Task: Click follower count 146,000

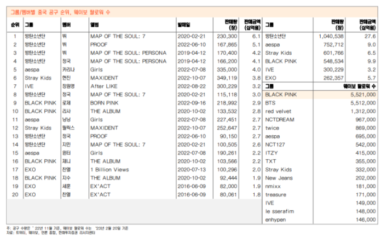Action: pyautogui.click(x=366, y=219)
